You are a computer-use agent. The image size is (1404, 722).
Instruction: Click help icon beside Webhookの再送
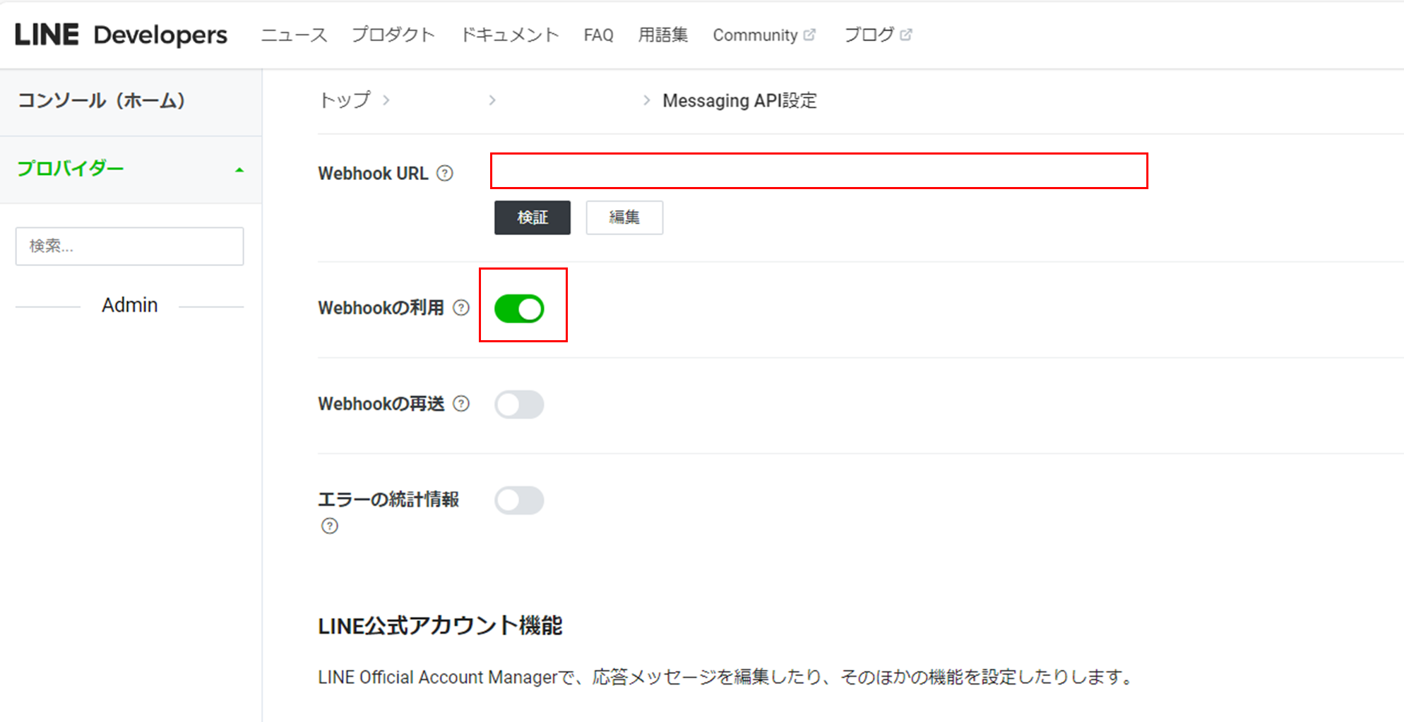[461, 404]
